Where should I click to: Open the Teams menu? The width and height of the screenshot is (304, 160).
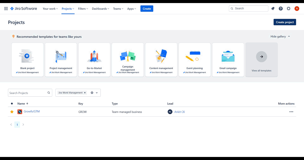[118, 9]
